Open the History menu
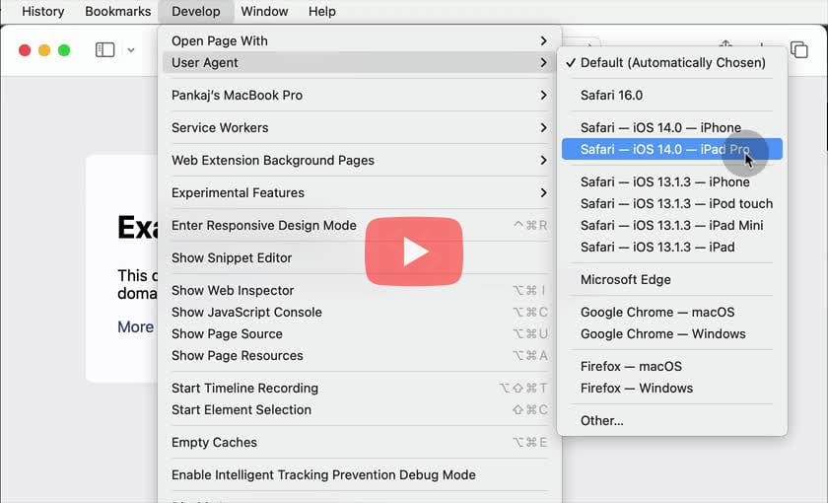 (x=42, y=11)
